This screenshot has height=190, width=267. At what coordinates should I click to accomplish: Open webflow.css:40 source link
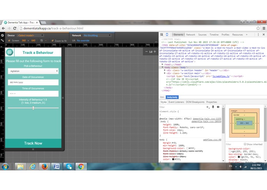coord(212,140)
